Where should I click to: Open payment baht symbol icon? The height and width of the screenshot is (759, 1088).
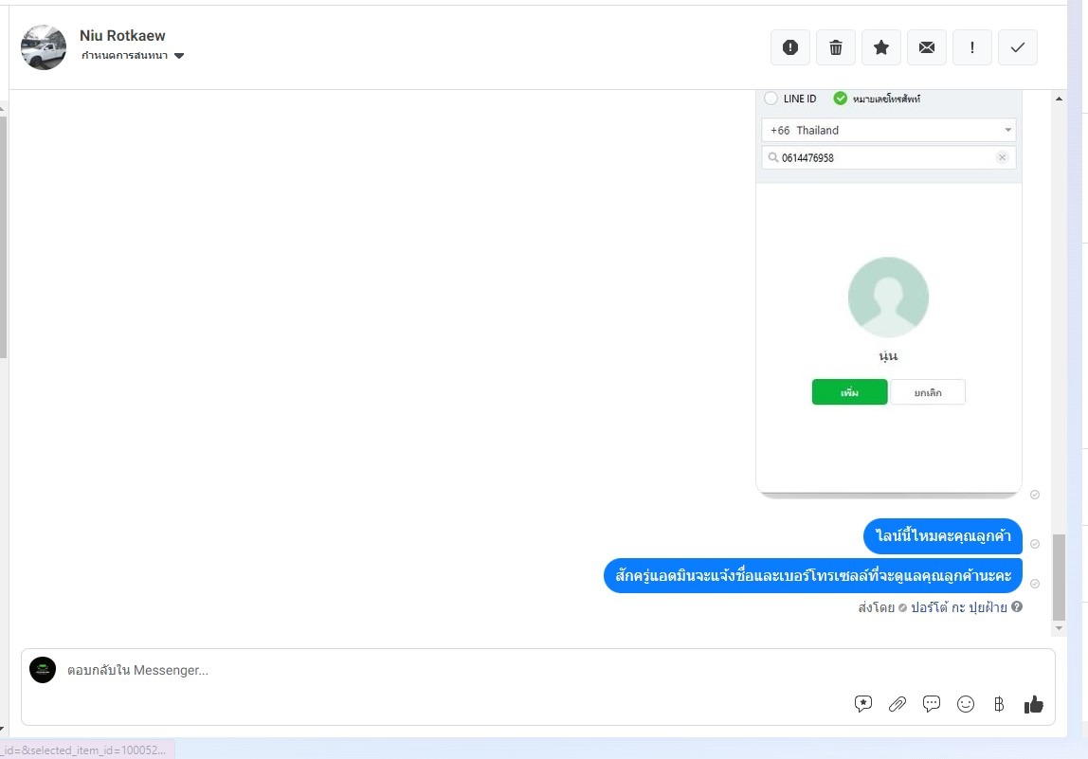(x=999, y=704)
